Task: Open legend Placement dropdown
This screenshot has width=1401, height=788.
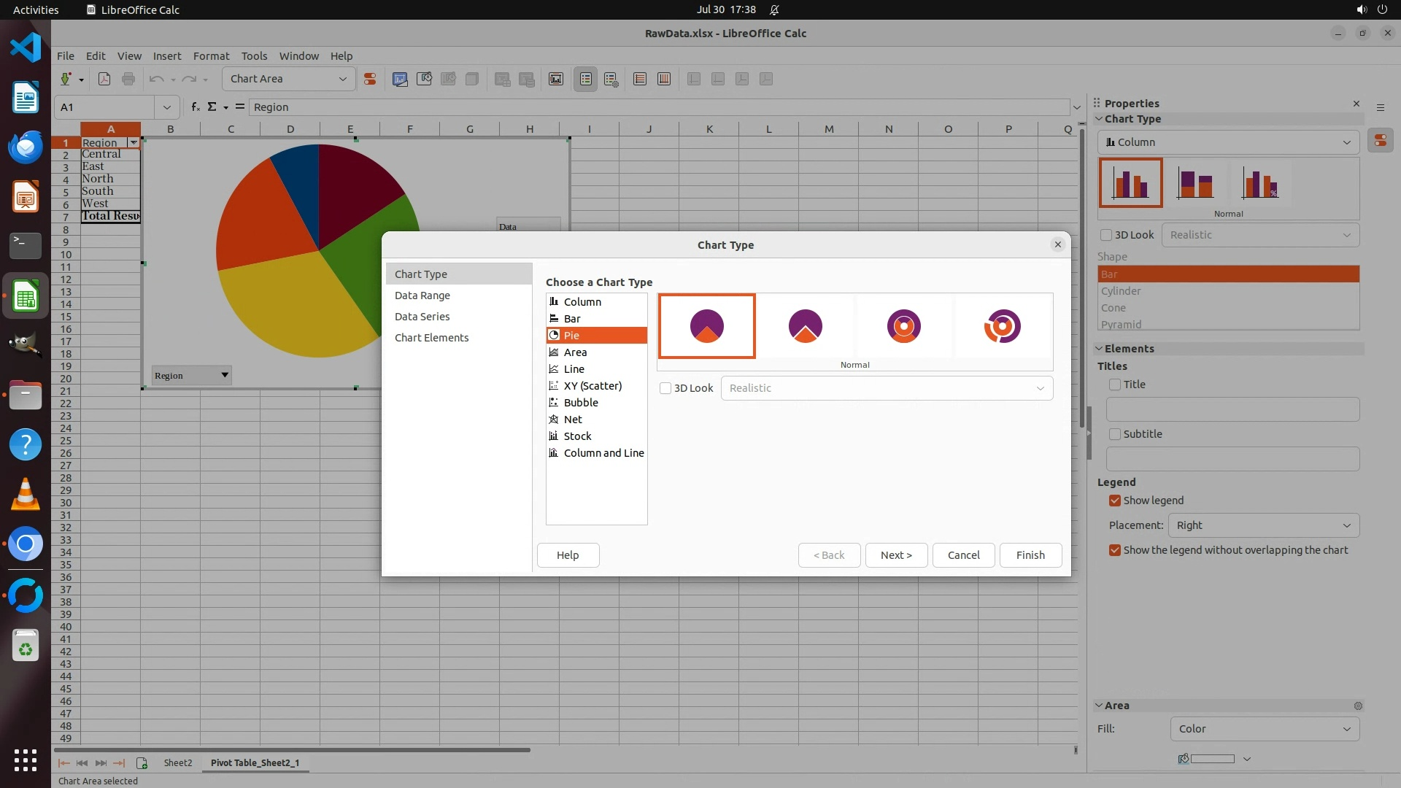Action: pyautogui.click(x=1263, y=525)
